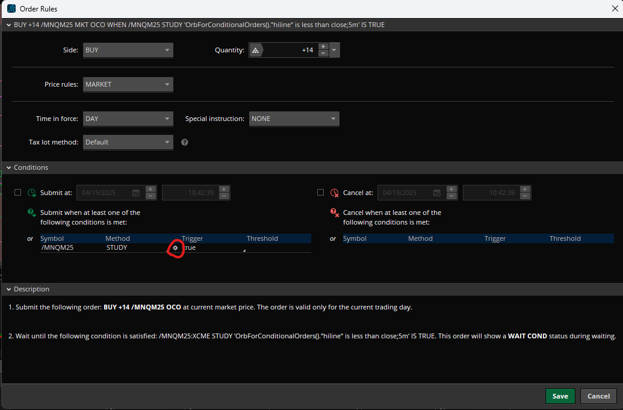Click /MNQM25 symbol cell in submit conditions
The width and height of the screenshot is (623, 410).
pos(57,247)
